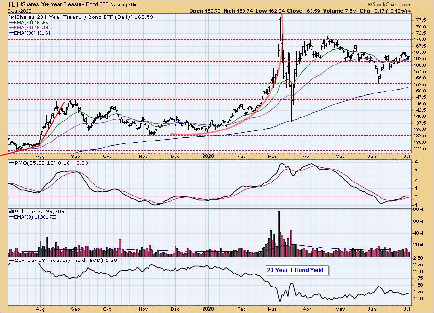Click the PMO(35,20,10) indicator label
The width and height of the screenshot is (434, 313).
point(36,163)
